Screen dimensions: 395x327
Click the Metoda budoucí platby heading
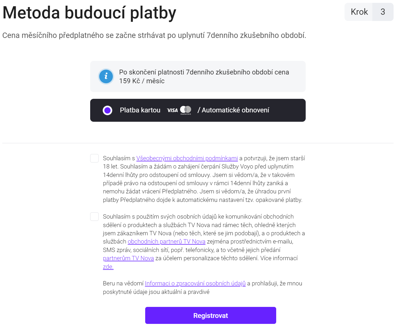click(89, 13)
